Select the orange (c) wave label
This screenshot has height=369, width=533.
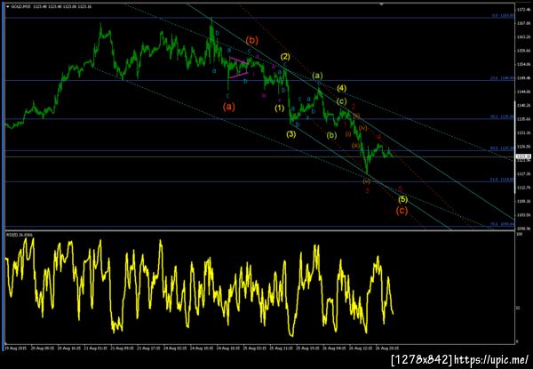click(402, 211)
